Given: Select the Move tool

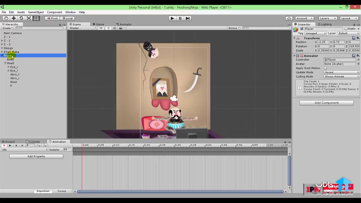Looking at the screenshot, I should (14, 18).
